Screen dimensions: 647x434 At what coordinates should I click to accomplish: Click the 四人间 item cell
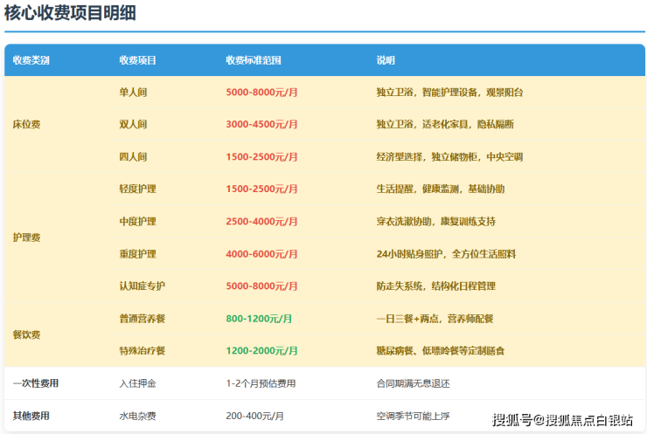point(133,157)
